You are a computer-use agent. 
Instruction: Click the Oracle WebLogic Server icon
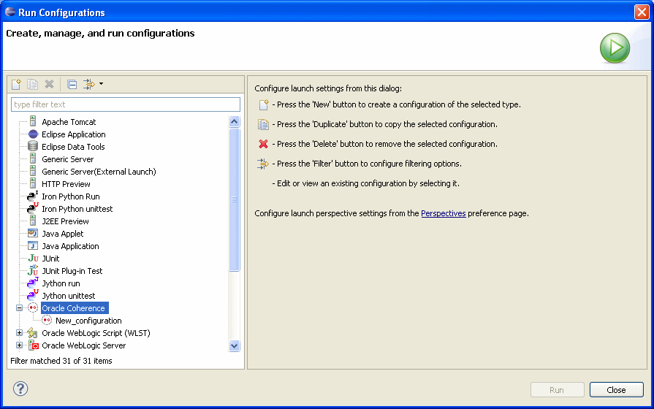point(34,345)
